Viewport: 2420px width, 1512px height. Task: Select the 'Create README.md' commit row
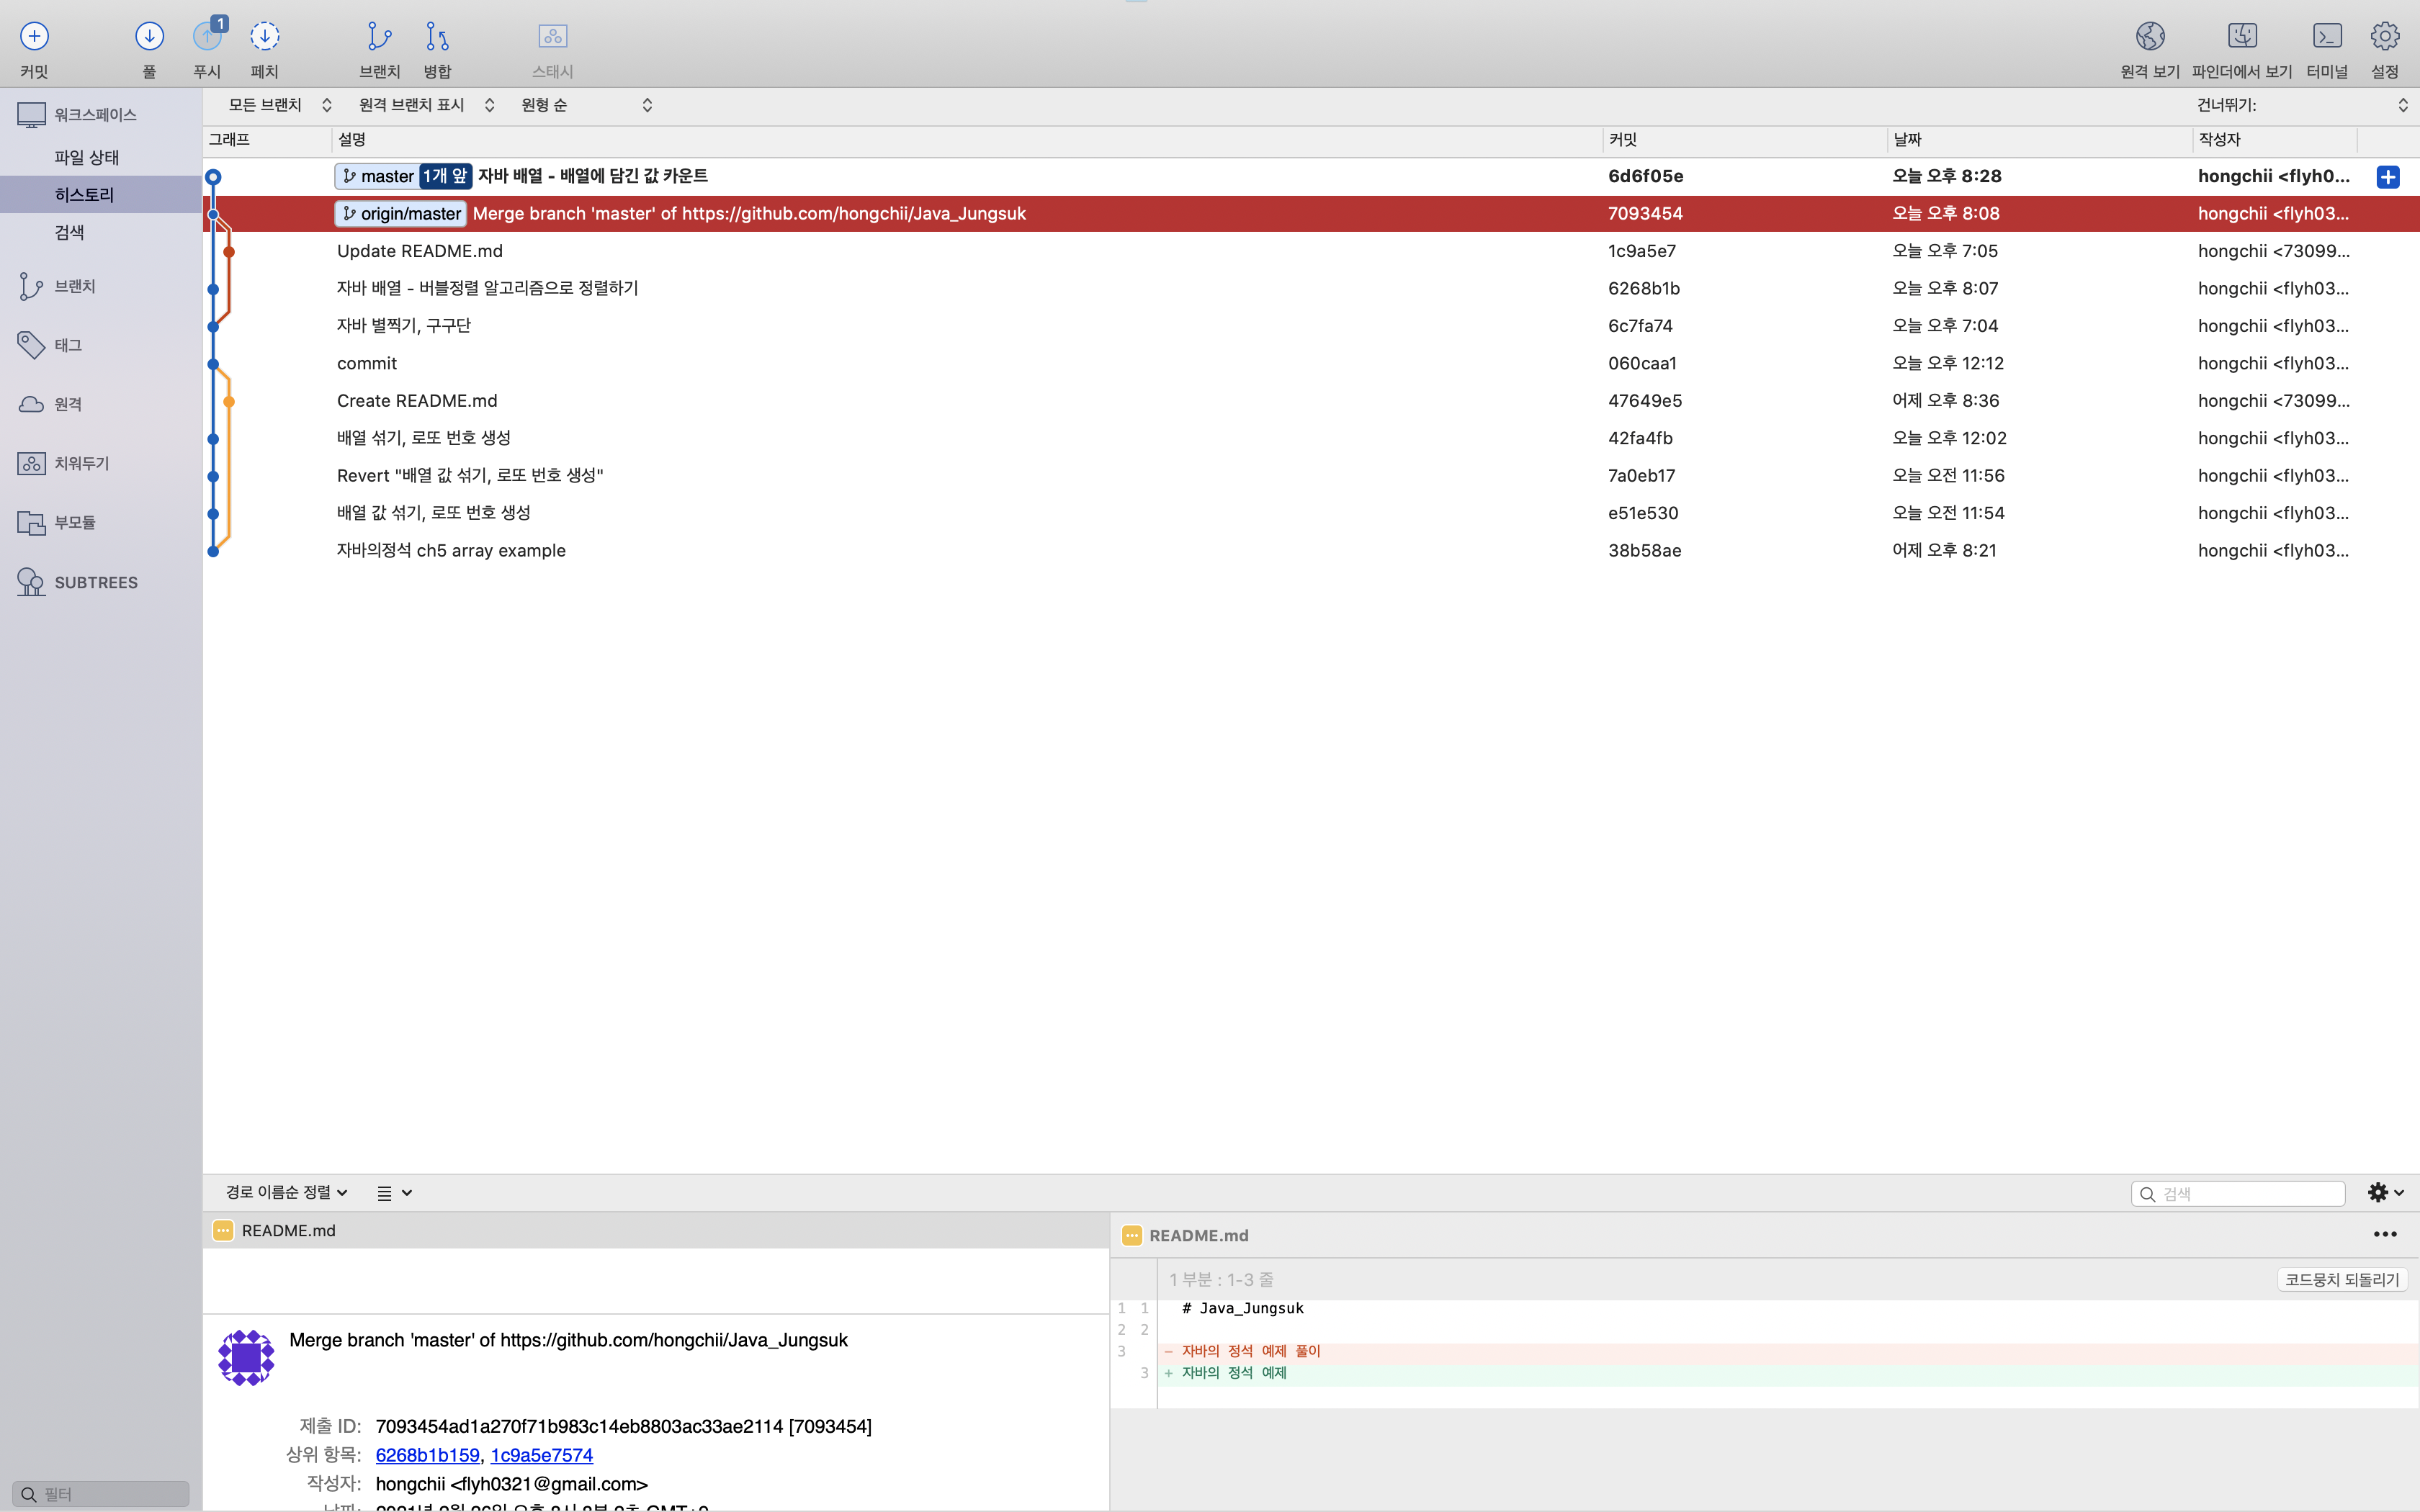tap(1311, 401)
